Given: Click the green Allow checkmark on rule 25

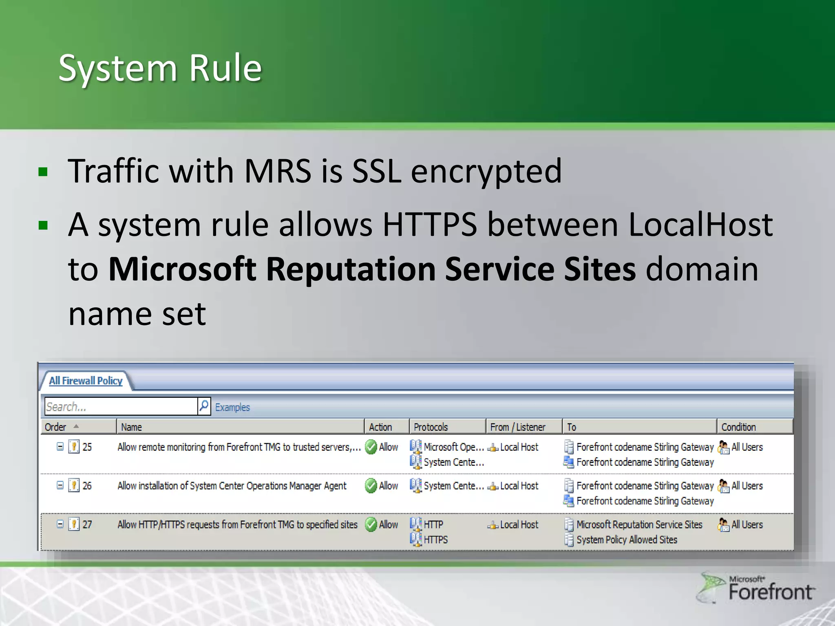Looking at the screenshot, I should pos(371,447).
